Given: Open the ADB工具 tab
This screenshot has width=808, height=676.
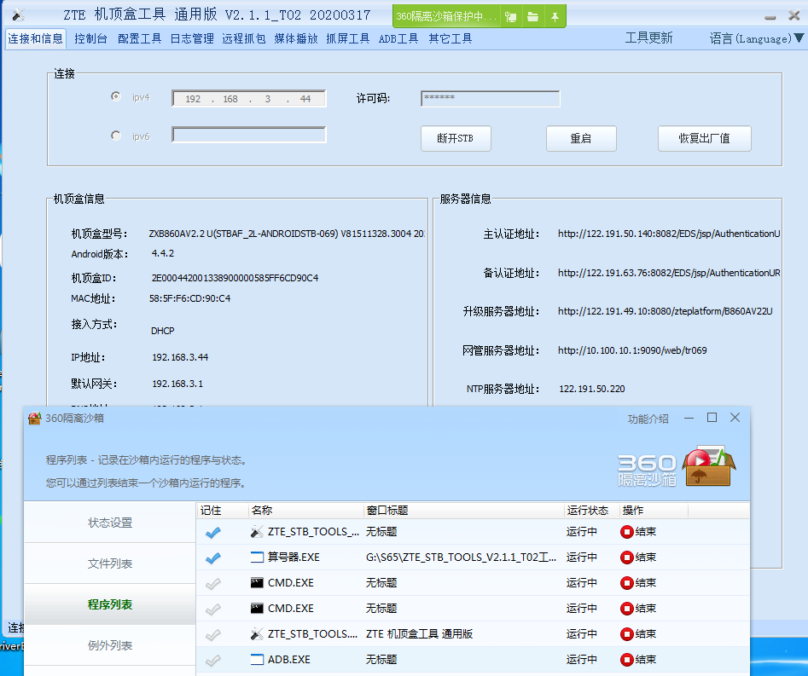Looking at the screenshot, I should 398,38.
